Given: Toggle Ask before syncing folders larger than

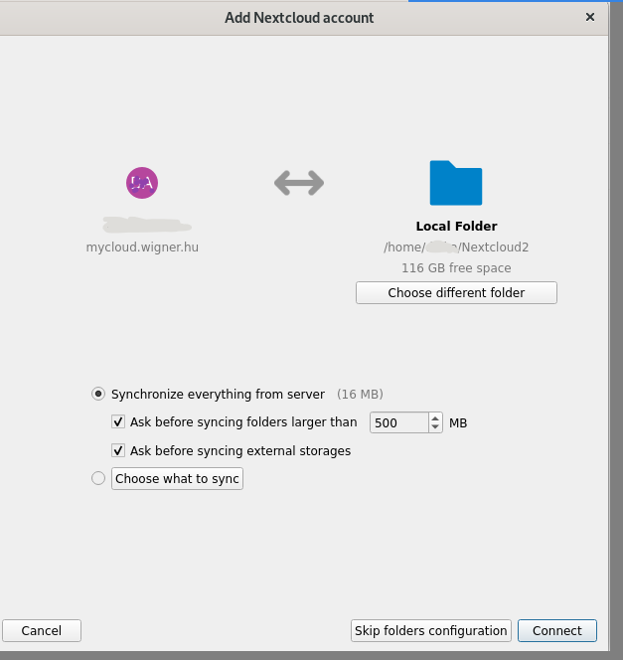Looking at the screenshot, I should click(x=118, y=421).
